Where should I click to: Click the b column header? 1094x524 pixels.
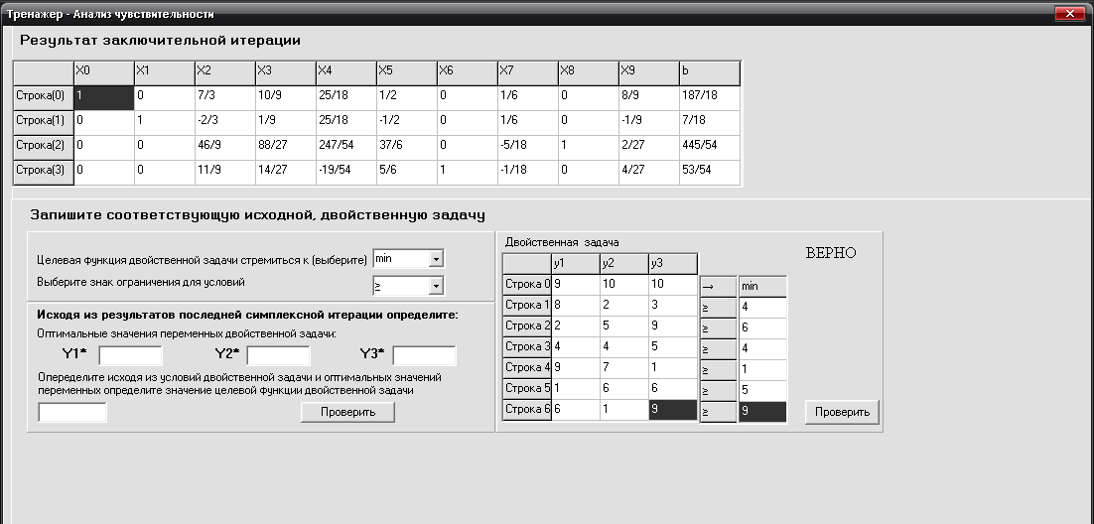click(x=710, y=73)
